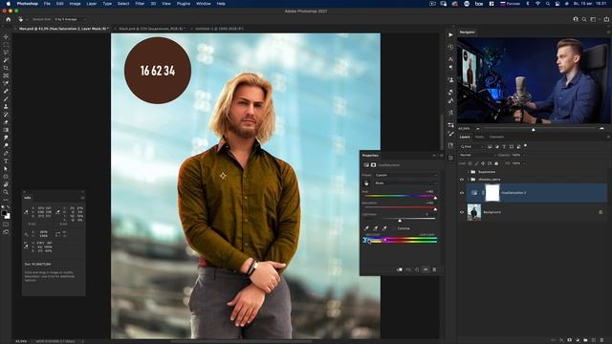Expand the top layer group
The width and height of the screenshot is (612, 344).
[x=469, y=172]
